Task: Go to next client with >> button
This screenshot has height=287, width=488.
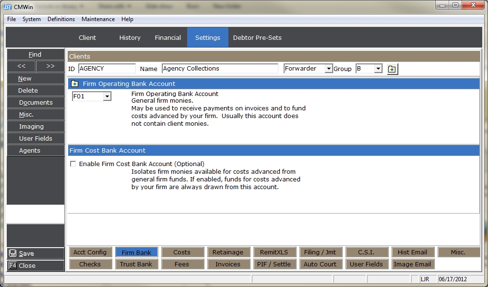Action: pyautogui.click(x=50, y=66)
